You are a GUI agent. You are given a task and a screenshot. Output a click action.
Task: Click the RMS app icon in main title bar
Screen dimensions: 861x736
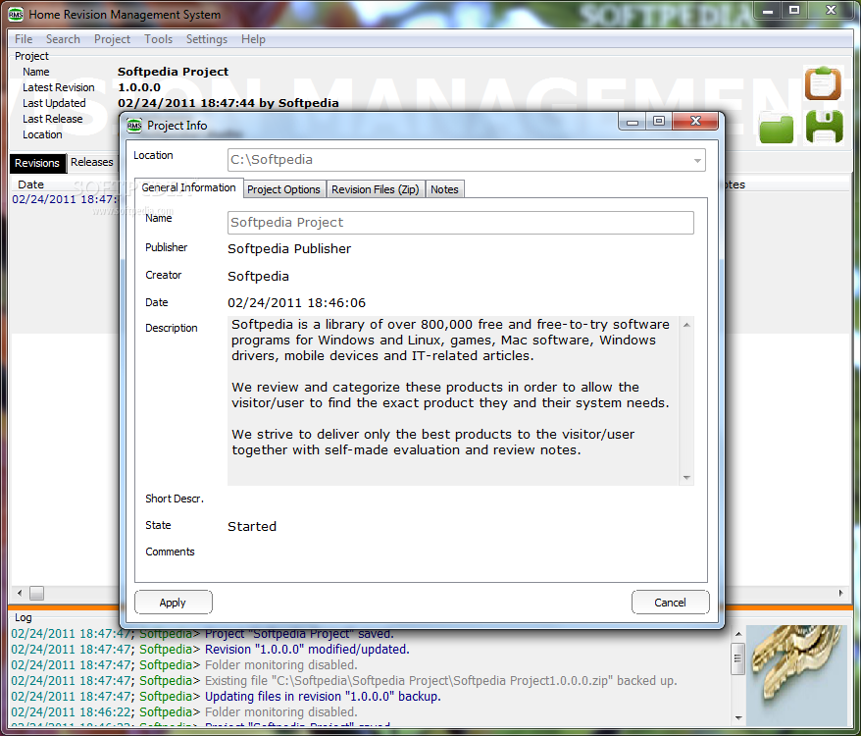click(16, 15)
